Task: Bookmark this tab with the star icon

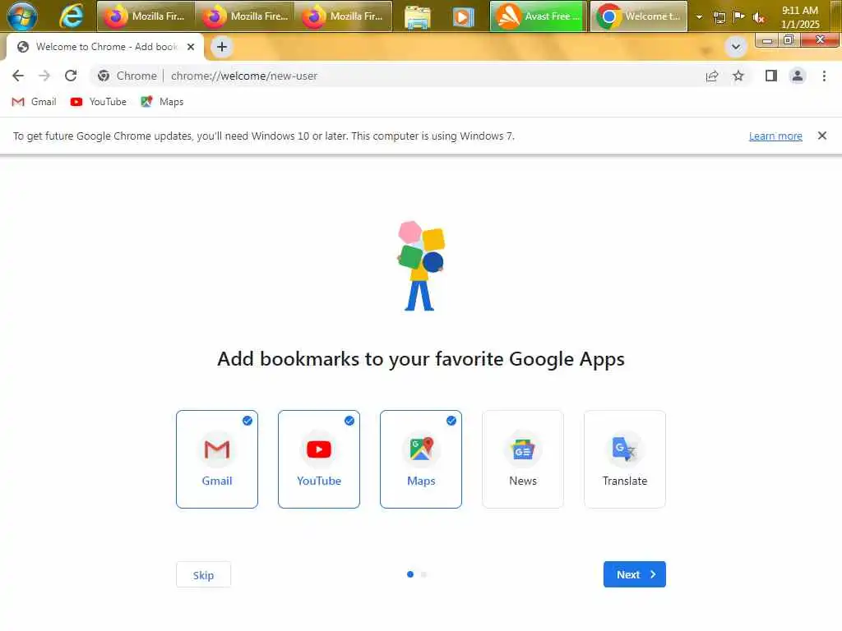Action: coord(738,76)
